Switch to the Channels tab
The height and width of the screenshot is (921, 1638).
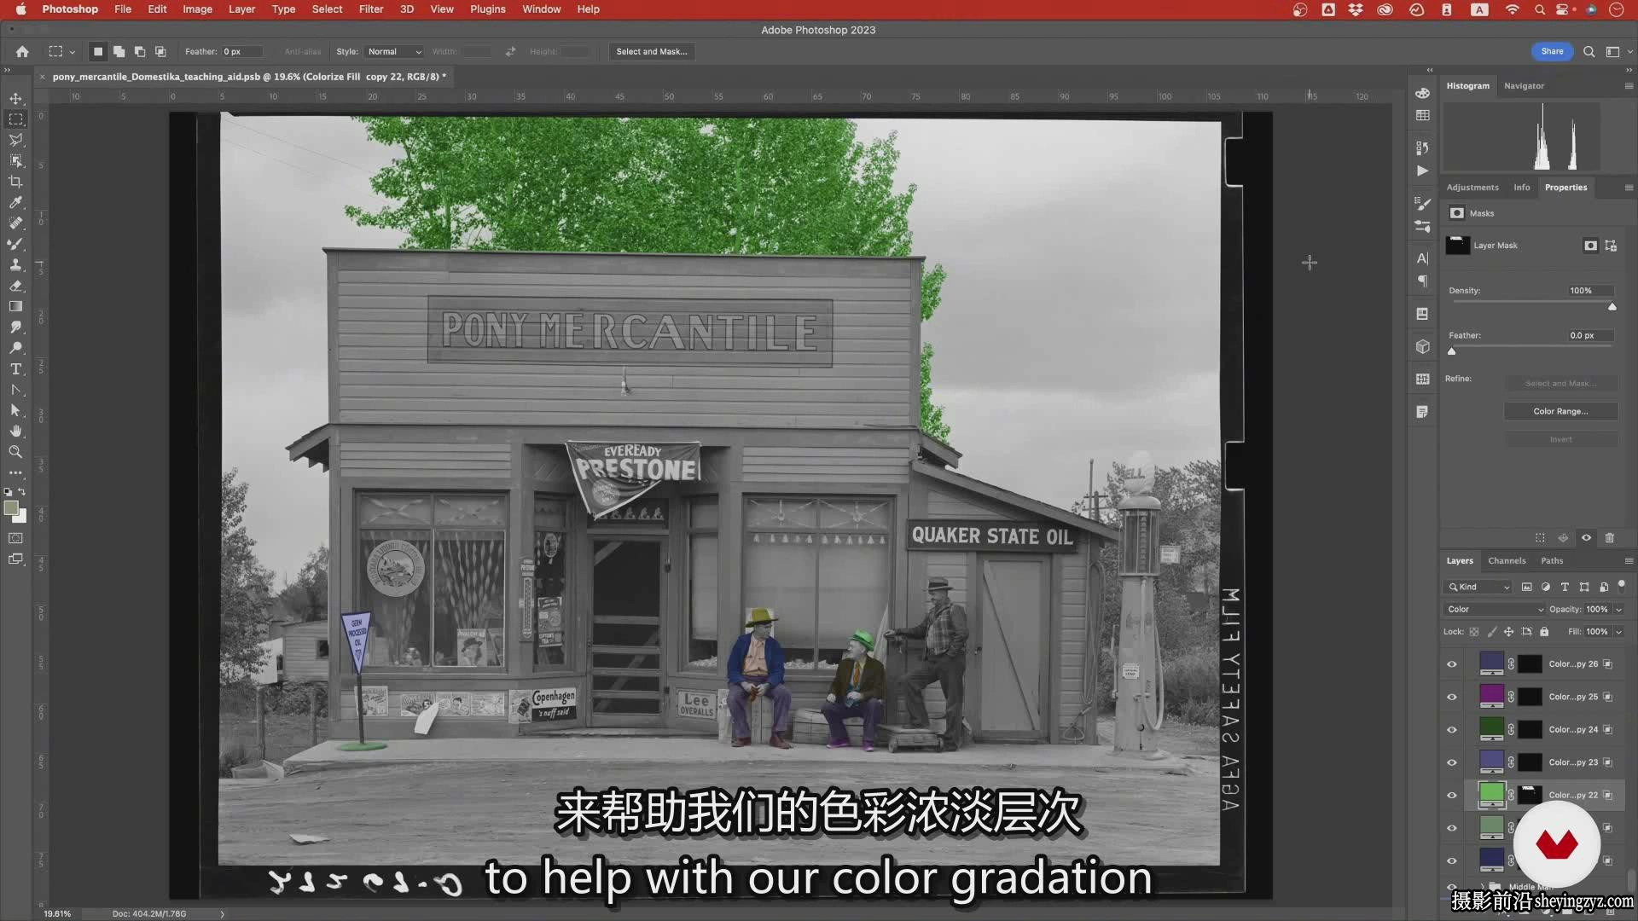pos(1507,561)
